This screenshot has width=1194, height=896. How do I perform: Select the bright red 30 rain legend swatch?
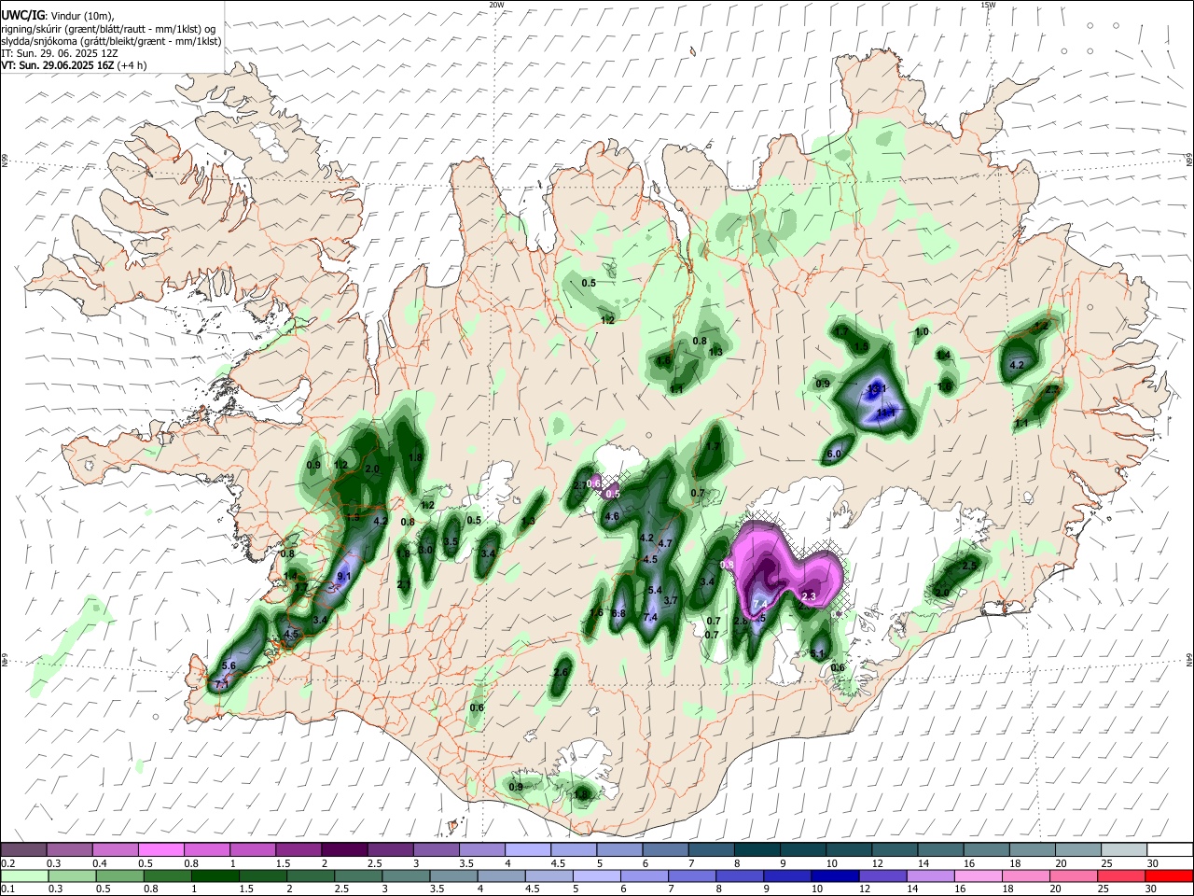1169,876
